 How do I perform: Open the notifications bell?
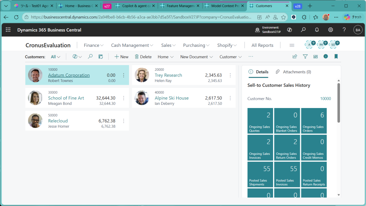click(x=317, y=30)
